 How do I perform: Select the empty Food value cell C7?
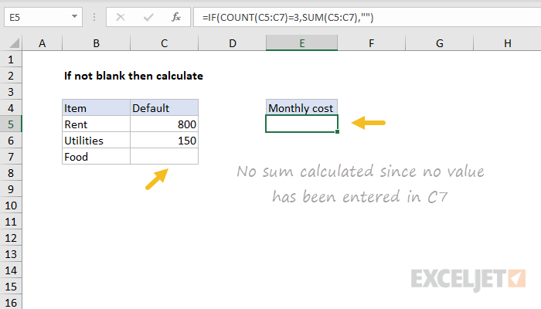point(164,157)
